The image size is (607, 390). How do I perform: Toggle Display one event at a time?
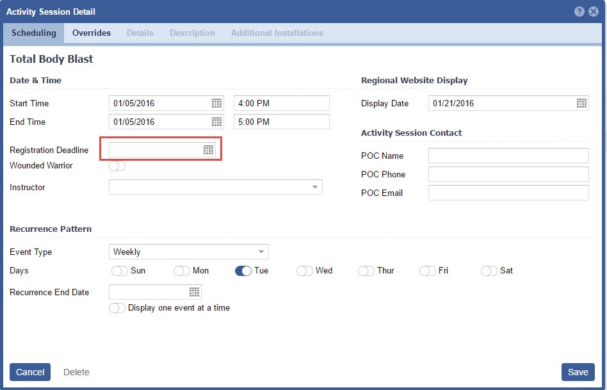pyautogui.click(x=117, y=308)
